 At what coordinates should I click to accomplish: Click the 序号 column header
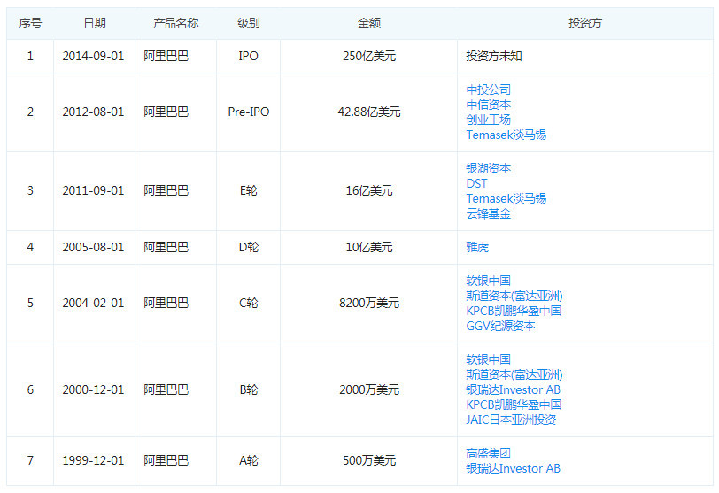30,23
